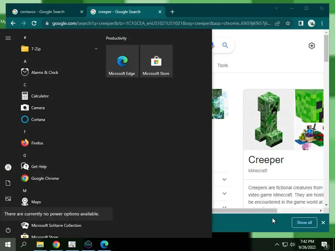Click the Power button in Start menu

point(8,230)
